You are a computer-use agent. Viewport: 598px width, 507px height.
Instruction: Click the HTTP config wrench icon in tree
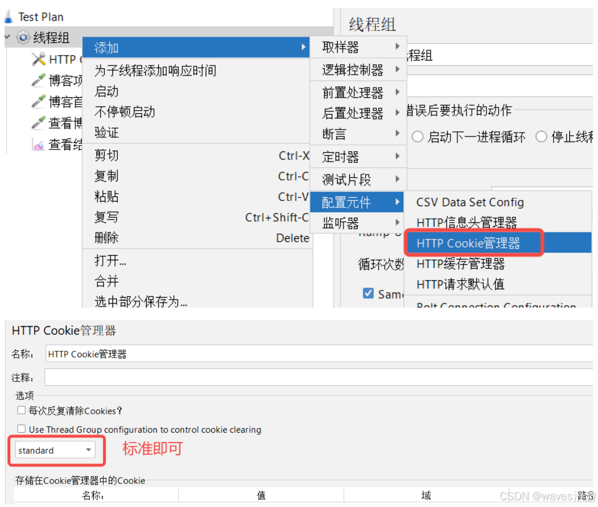[x=38, y=59]
